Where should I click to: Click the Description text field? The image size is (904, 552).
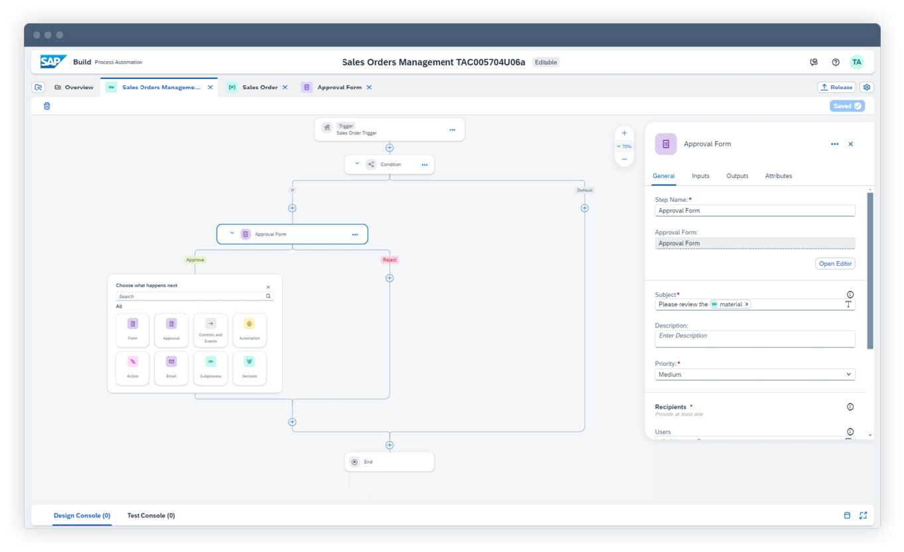pos(755,338)
